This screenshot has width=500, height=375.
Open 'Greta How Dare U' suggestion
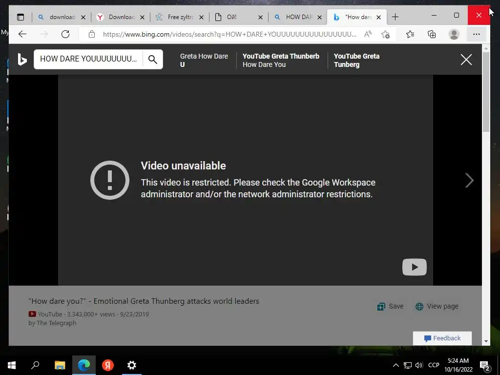(204, 60)
